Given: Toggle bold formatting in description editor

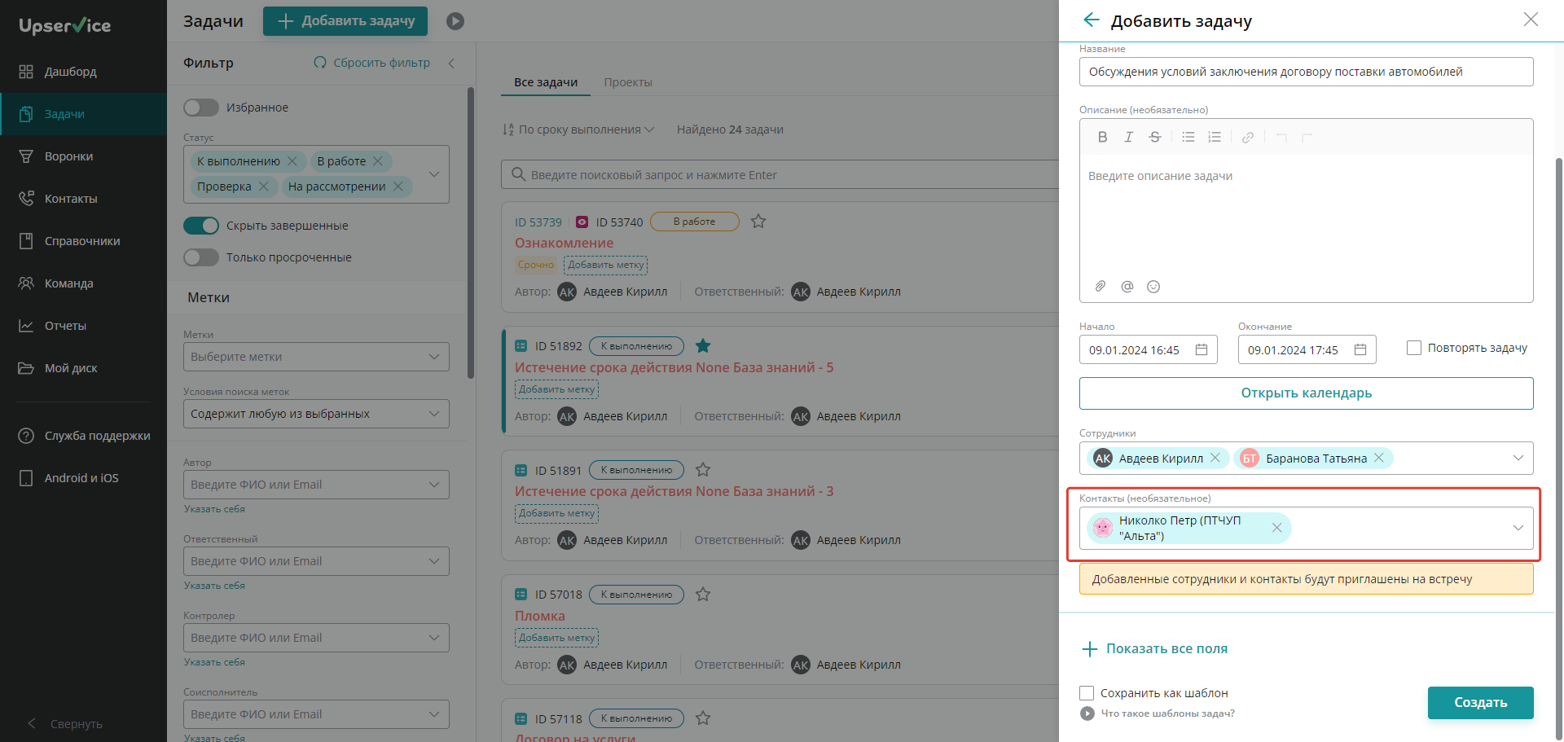Looking at the screenshot, I should click(x=1102, y=137).
